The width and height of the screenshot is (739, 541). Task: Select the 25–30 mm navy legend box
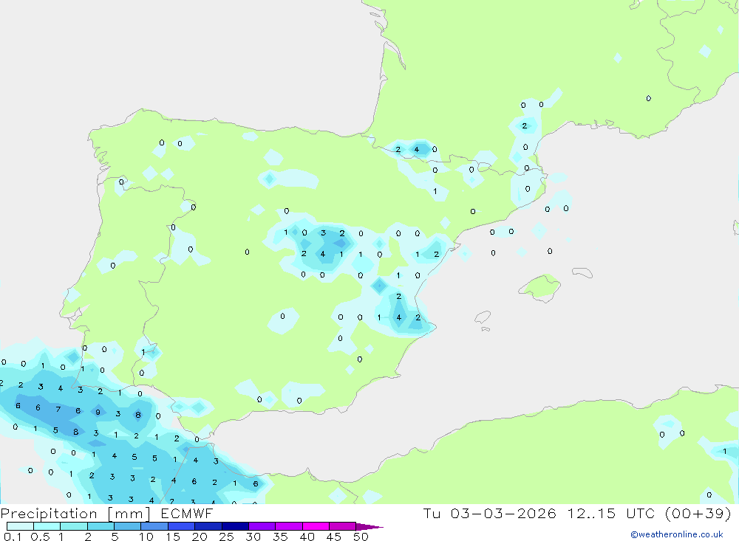(235, 526)
